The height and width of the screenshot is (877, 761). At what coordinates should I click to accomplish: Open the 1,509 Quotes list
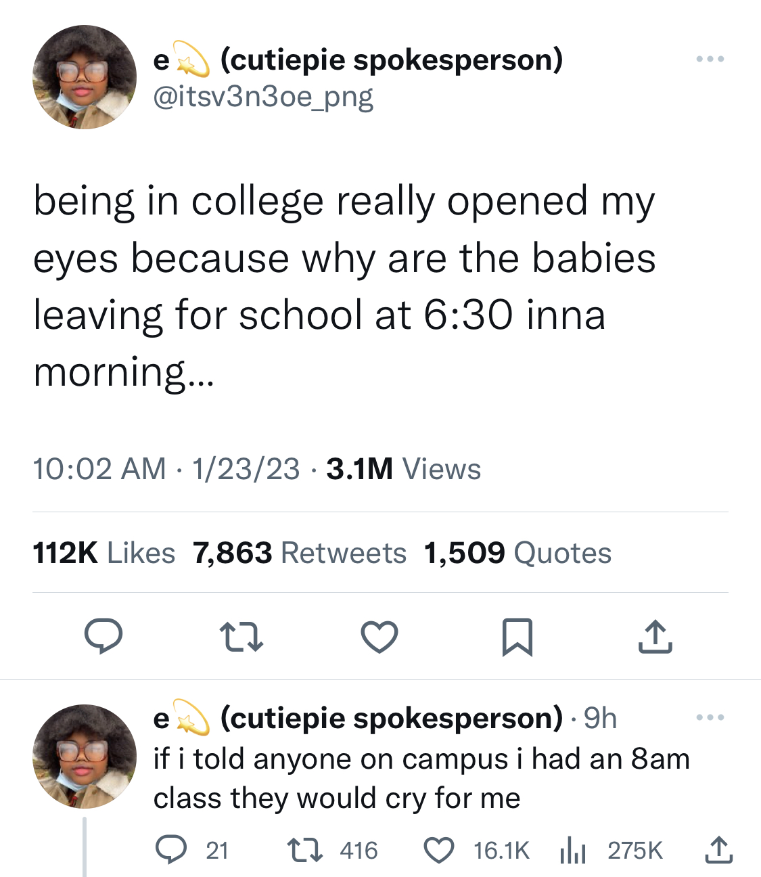(518, 553)
